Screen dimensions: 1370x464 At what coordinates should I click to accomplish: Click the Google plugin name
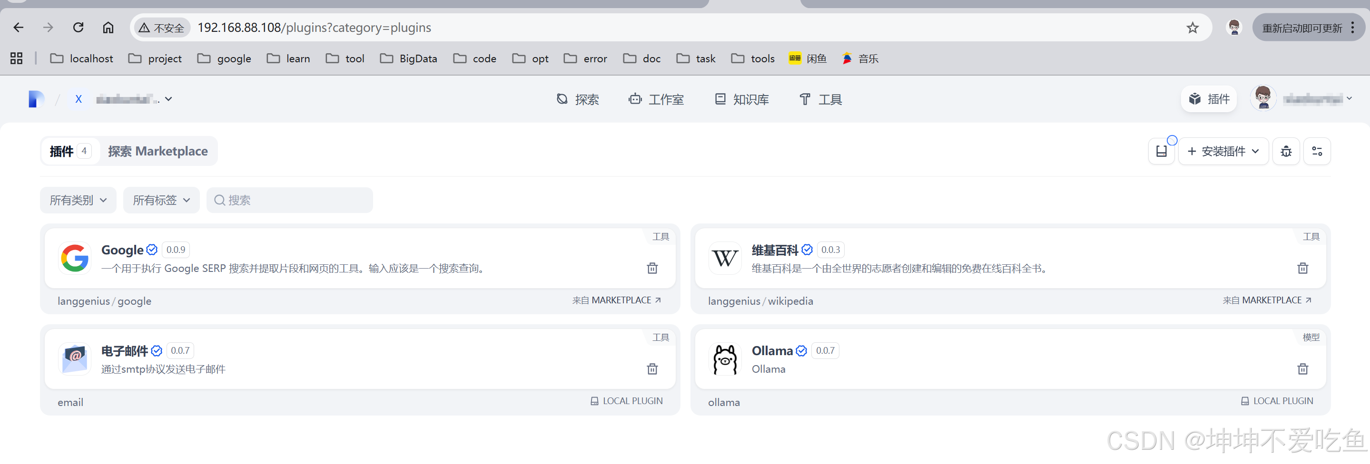tap(122, 250)
